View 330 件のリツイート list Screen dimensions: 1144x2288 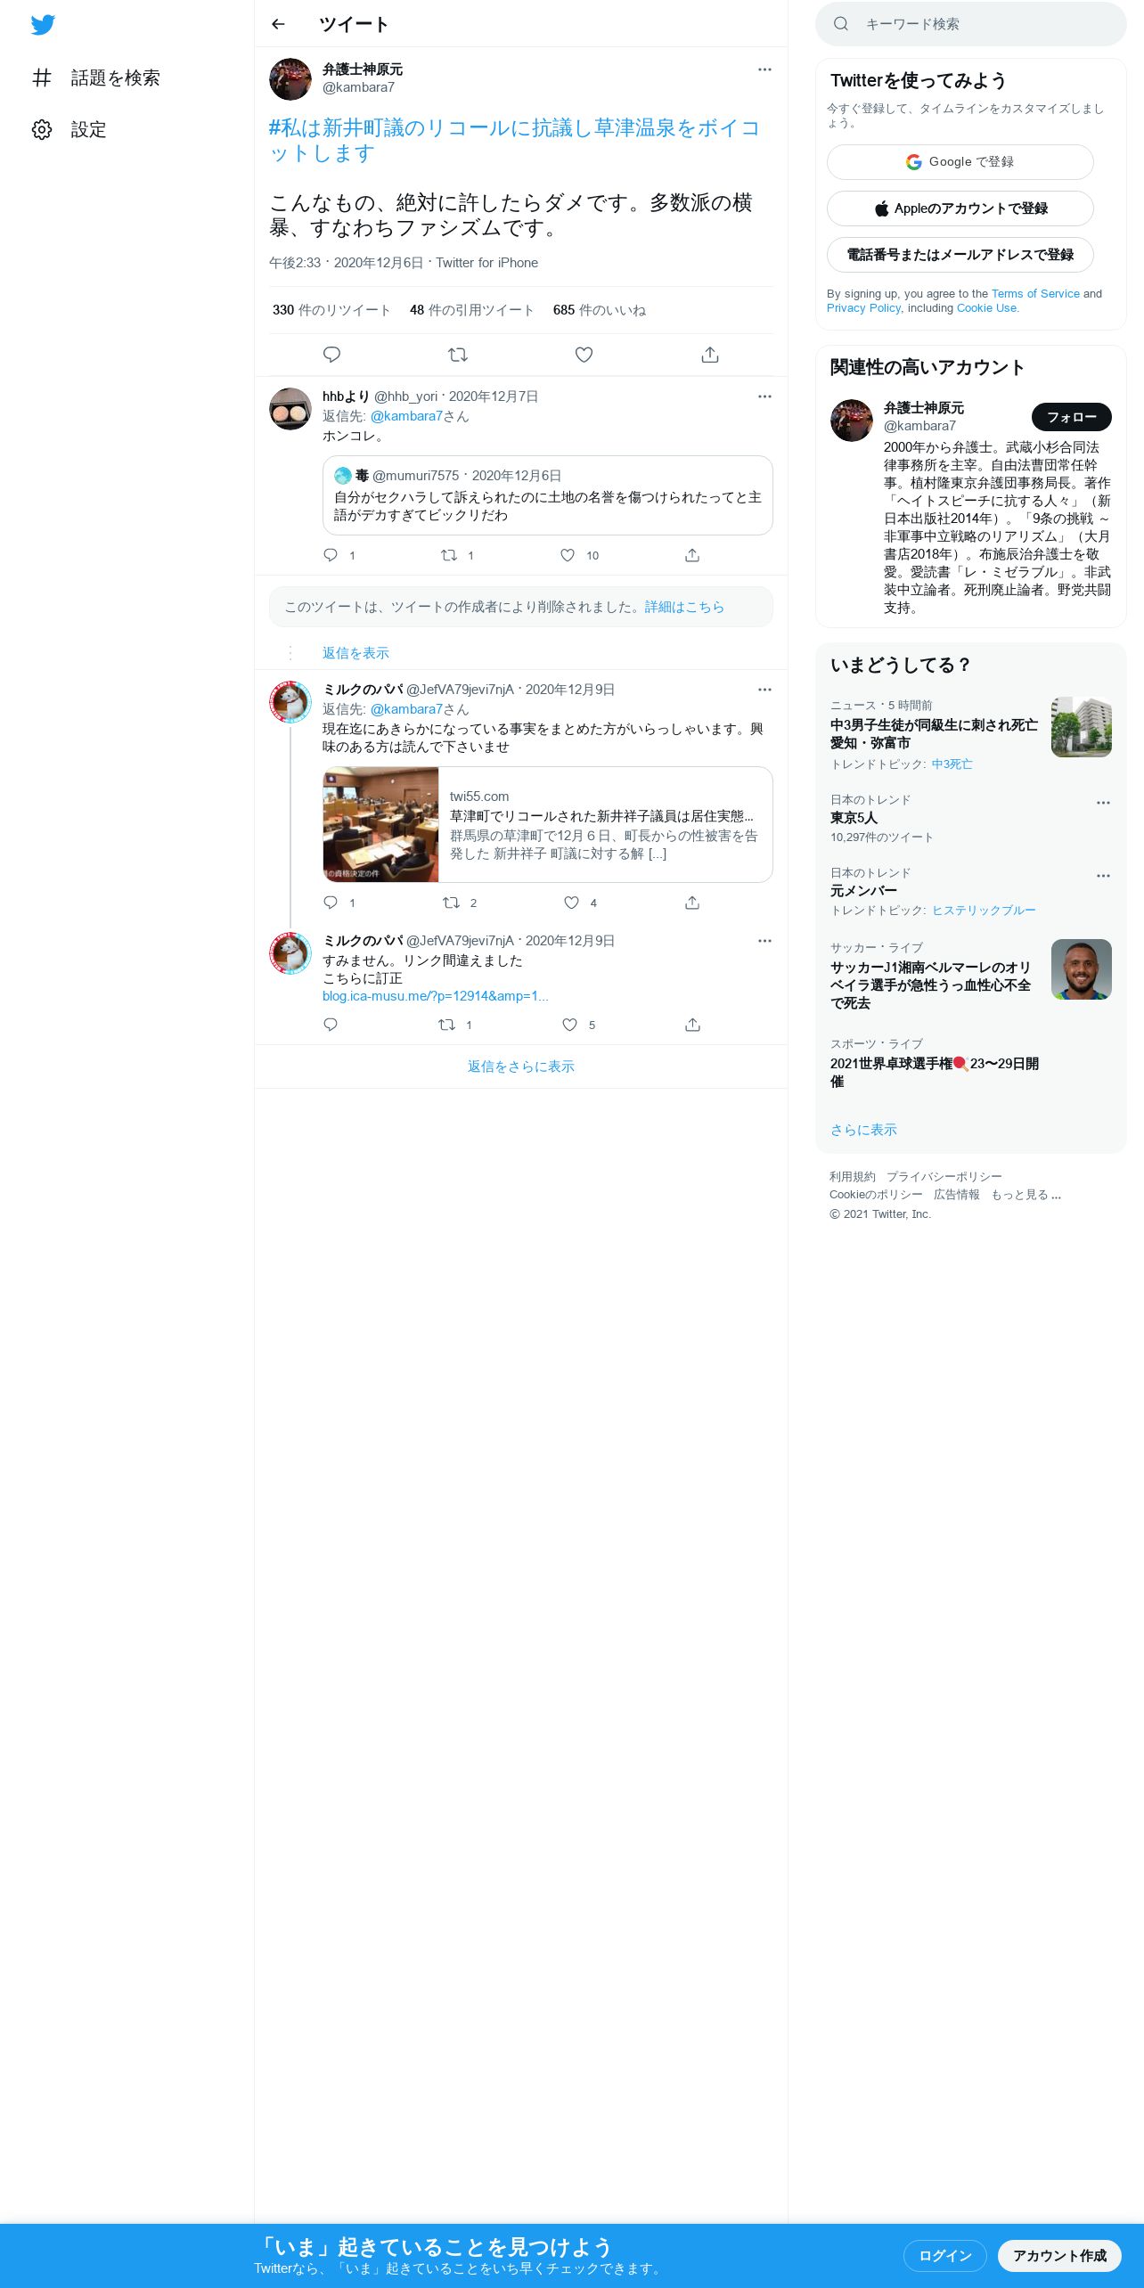pyautogui.click(x=331, y=310)
